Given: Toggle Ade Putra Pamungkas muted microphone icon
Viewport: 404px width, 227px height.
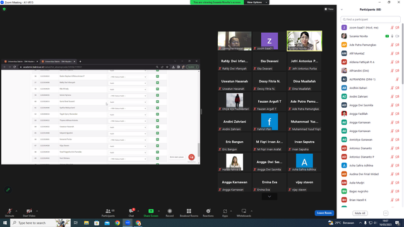Looking at the screenshot, I should (x=392, y=45).
